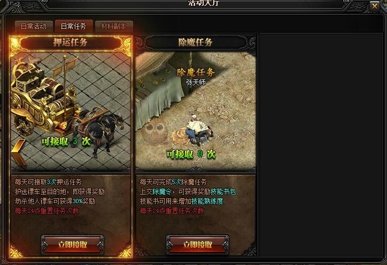Click the 除魔令 highlighted text link
The width and height of the screenshot is (387, 265).
point(161,191)
